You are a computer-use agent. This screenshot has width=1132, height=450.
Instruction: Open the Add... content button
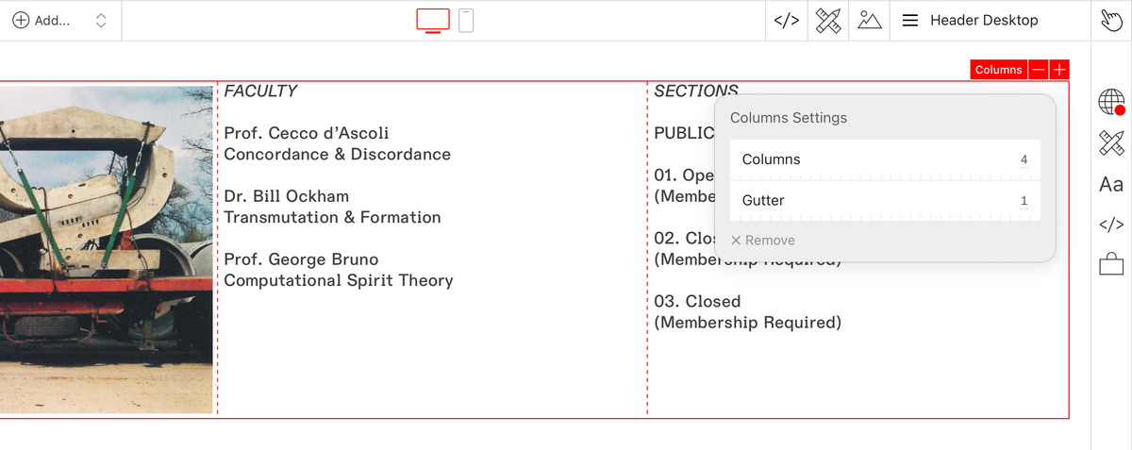(42, 20)
